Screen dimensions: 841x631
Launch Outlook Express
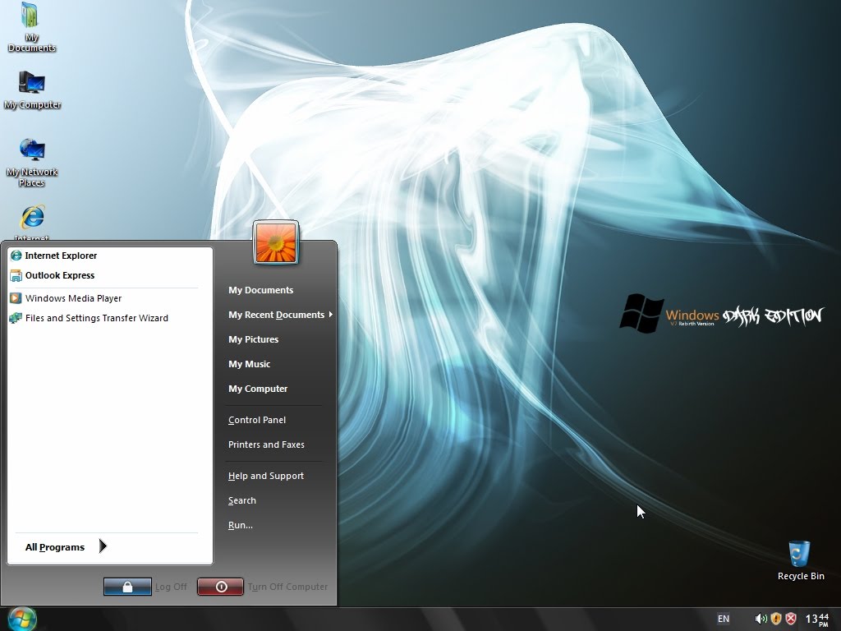coord(61,275)
